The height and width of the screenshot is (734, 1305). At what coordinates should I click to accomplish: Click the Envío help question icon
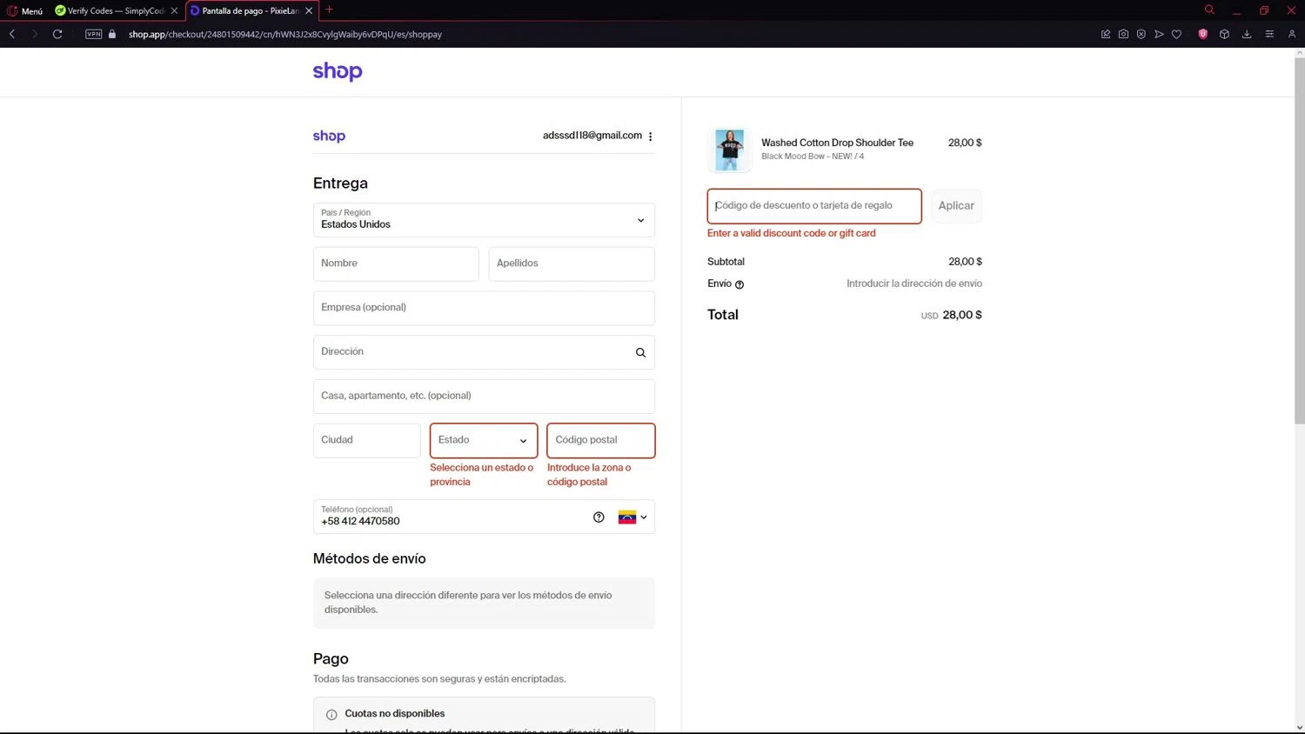739,284
